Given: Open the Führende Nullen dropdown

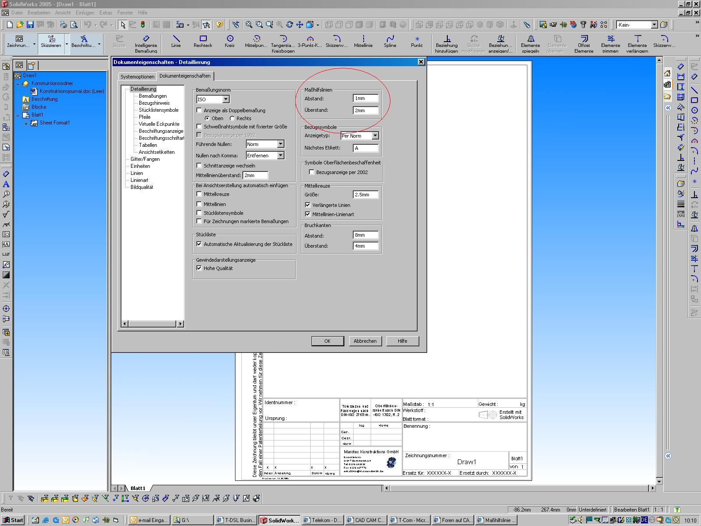Looking at the screenshot, I should [280, 144].
